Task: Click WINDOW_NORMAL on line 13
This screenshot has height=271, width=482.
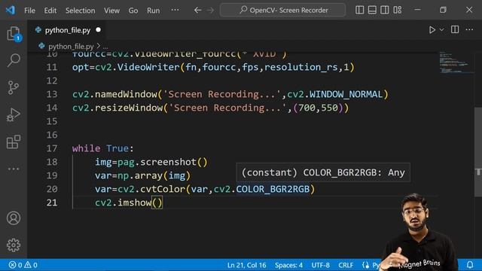Action: coord(346,94)
